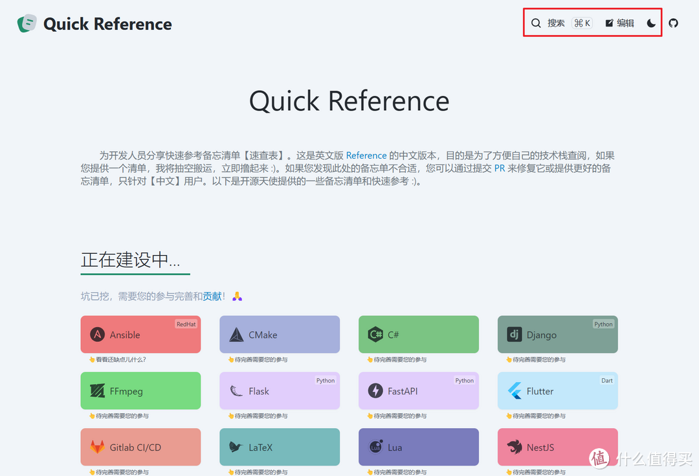Click the Python tag on Django
Viewport: 699px width, 476px height.
point(603,324)
